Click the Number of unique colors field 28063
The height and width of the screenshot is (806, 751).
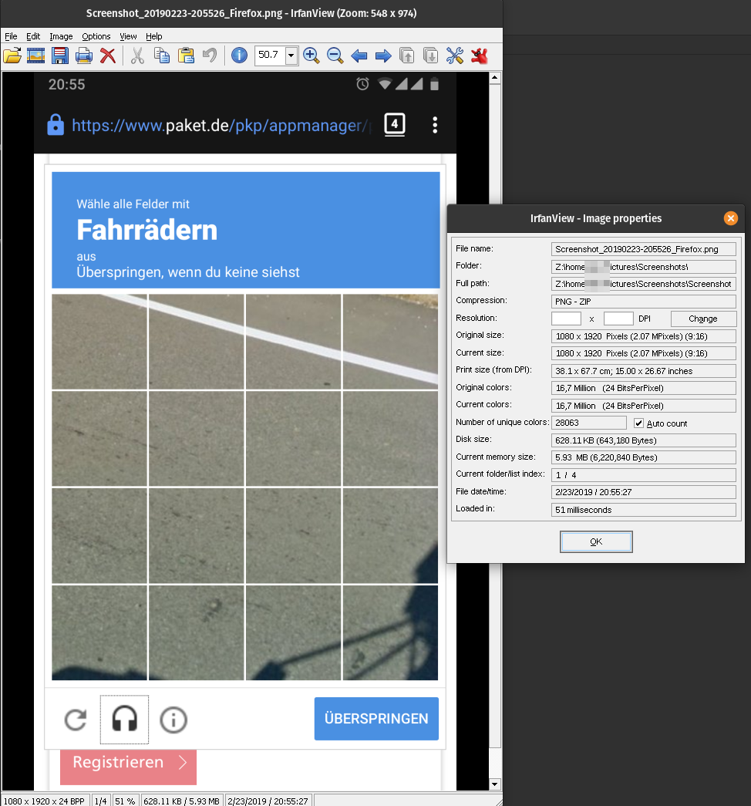tap(589, 423)
